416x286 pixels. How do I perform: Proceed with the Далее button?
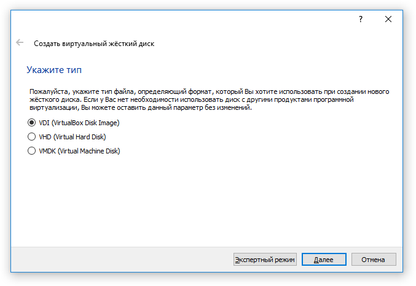click(x=324, y=259)
